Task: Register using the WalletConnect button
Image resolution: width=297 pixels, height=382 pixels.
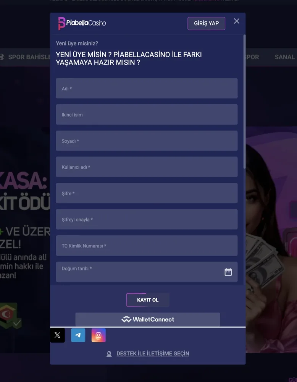Action: click(148, 319)
